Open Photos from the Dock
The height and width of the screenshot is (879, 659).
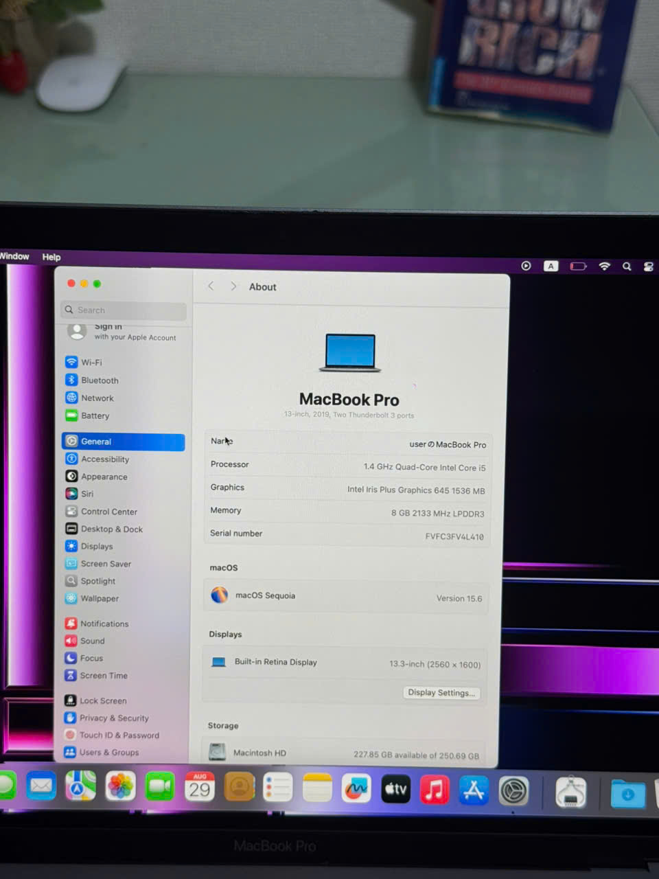tap(120, 787)
